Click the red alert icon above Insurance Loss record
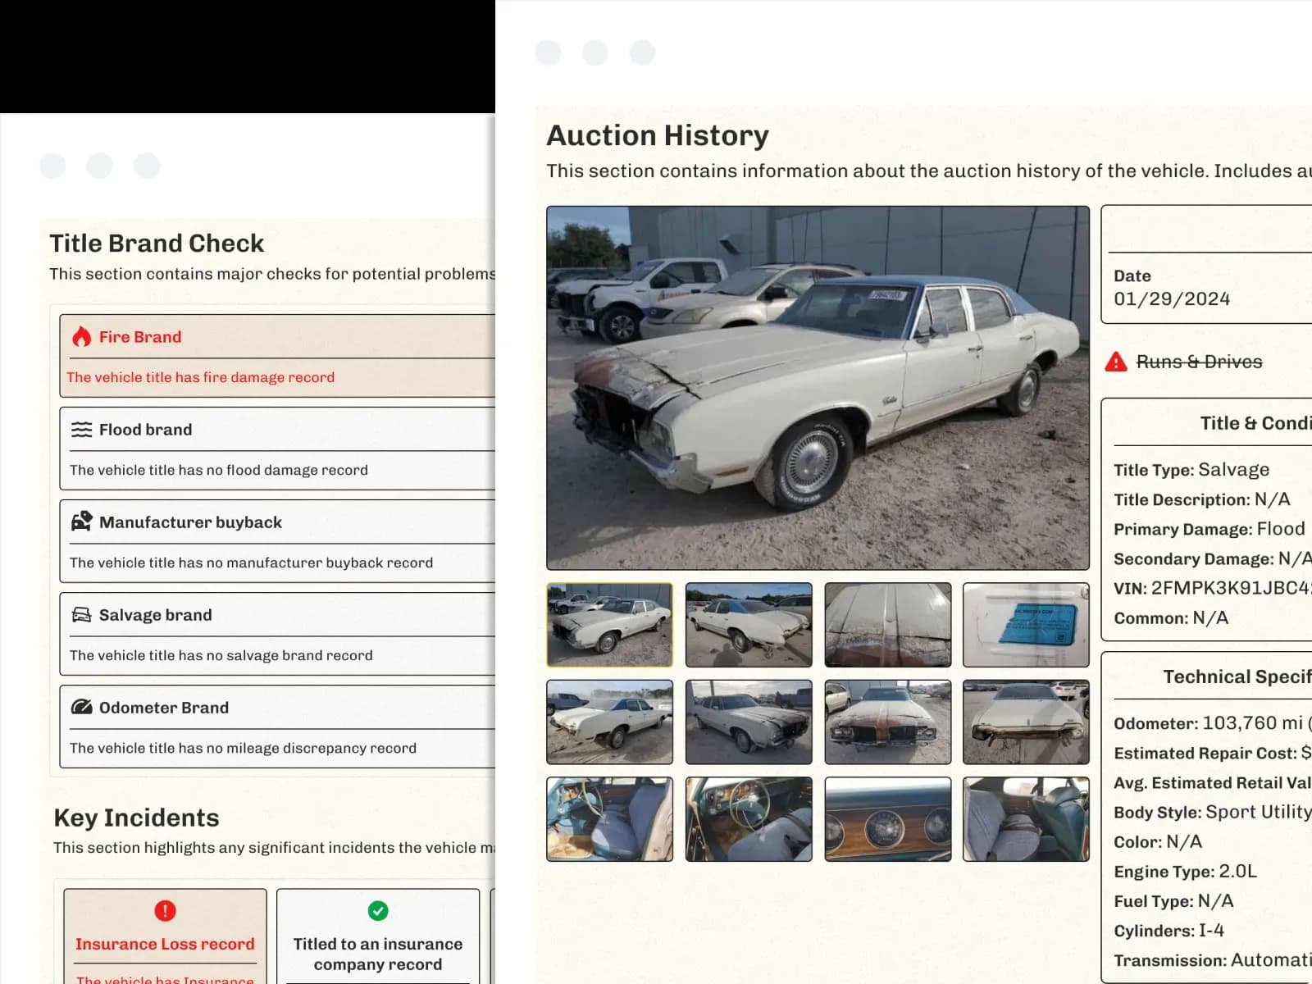 [165, 910]
